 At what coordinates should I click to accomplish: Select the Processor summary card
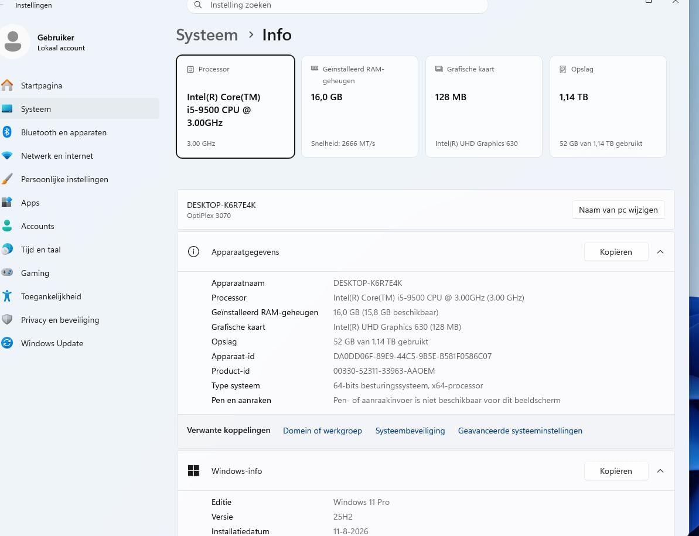point(236,107)
